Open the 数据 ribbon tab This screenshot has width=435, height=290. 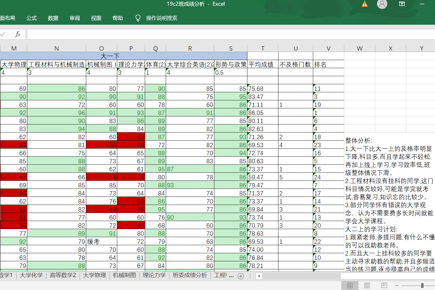53,18
